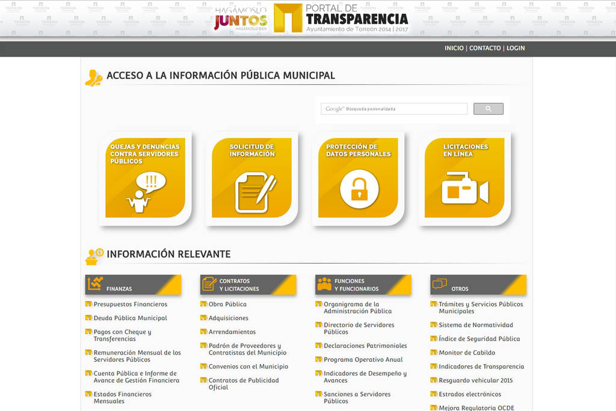Click the magnifier search button
Image resolution: width=616 pixels, height=411 pixels.
[x=488, y=109]
